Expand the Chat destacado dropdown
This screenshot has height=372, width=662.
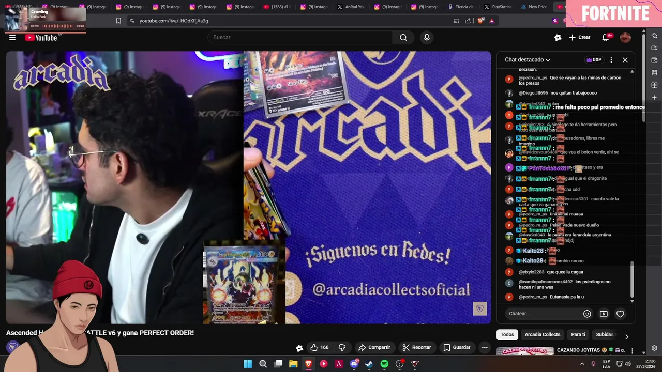tap(528, 60)
